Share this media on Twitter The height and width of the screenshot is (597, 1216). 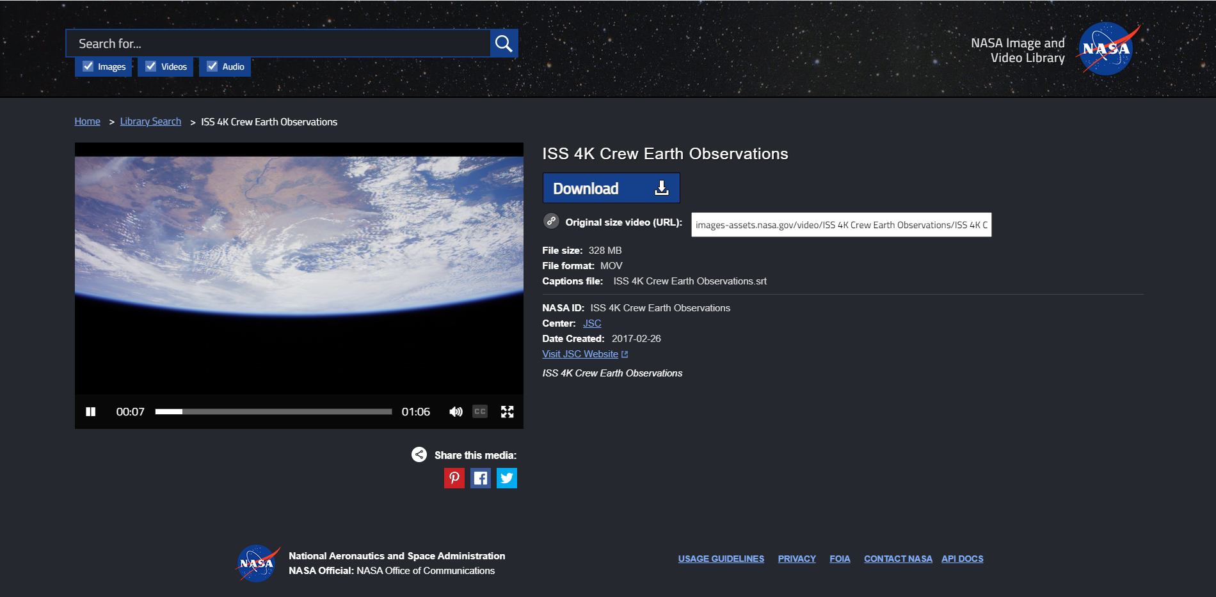[506, 478]
